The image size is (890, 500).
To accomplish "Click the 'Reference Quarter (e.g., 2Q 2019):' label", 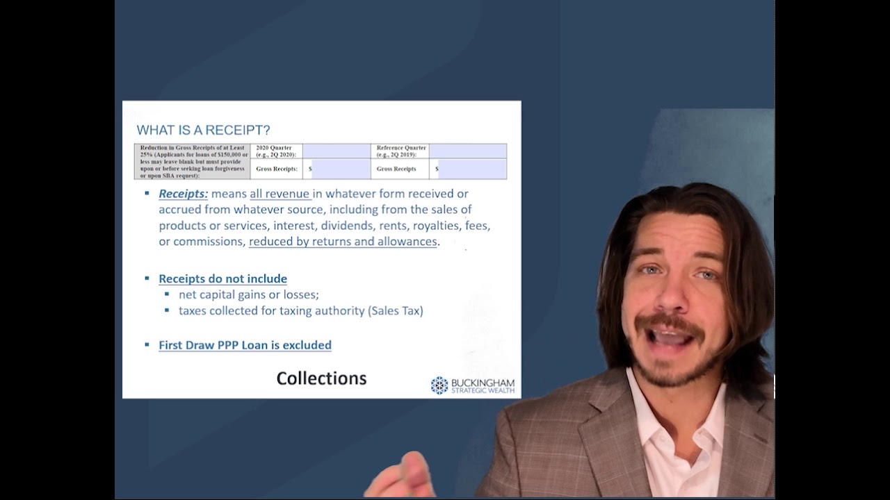I will pyautogui.click(x=400, y=151).
